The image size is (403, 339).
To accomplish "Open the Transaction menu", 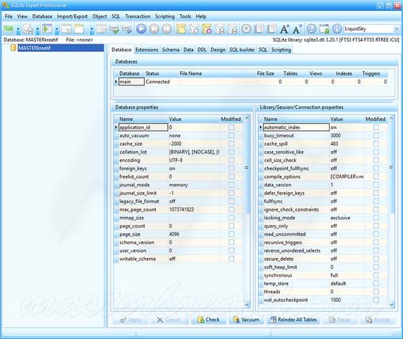I will pos(138,16).
